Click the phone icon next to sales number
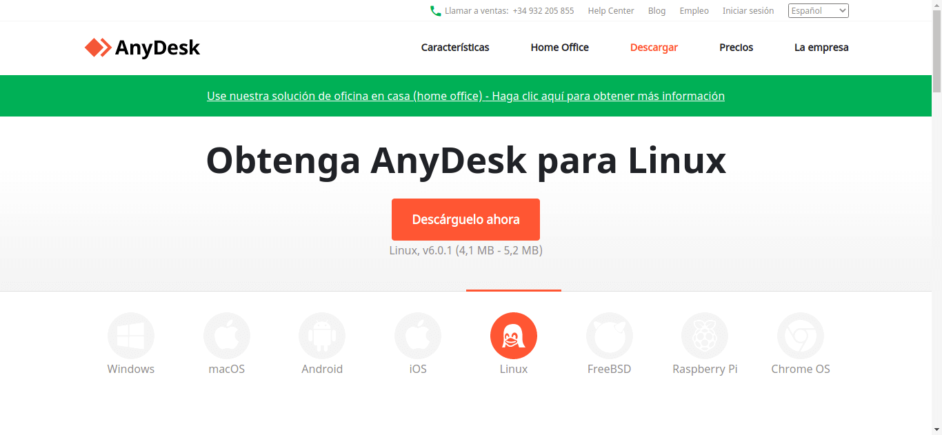This screenshot has width=942, height=435. [x=434, y=10]
